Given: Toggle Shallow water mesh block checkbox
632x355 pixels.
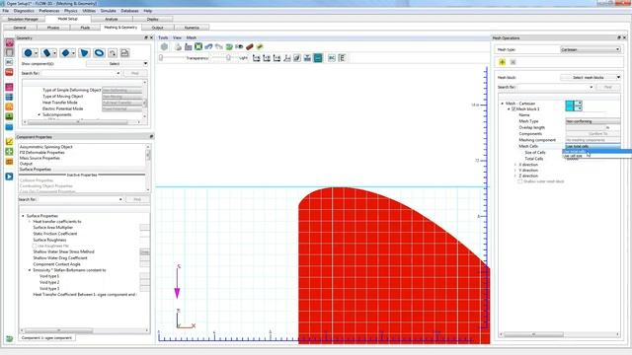Looking at the screenshot, I should point(520,181).
